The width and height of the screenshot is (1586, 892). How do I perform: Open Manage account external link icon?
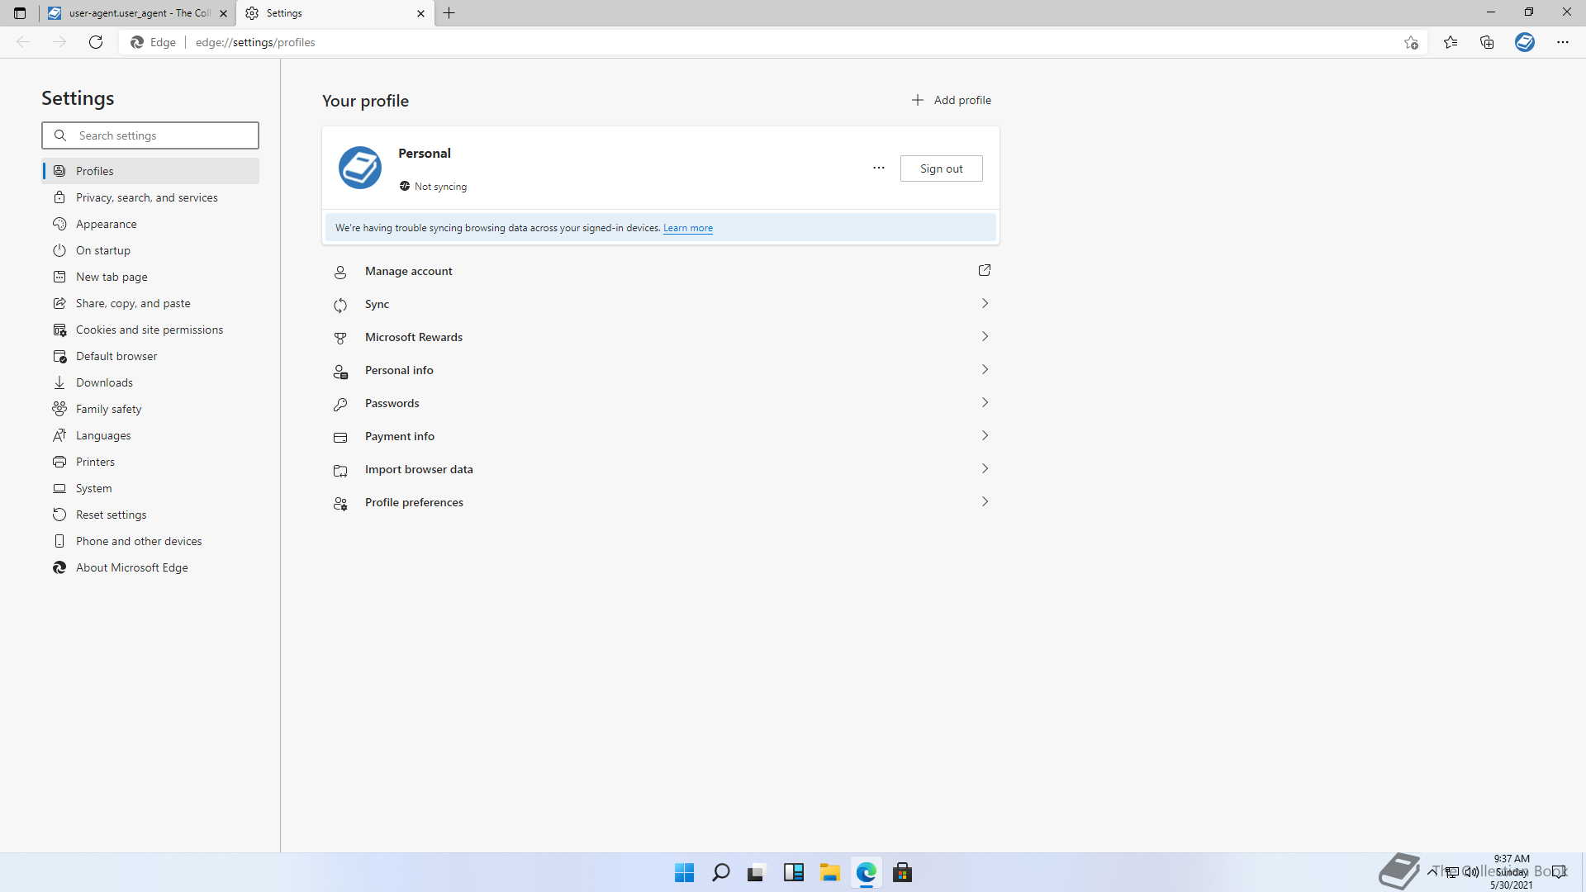pyautogui.click(x=985, y=271)
